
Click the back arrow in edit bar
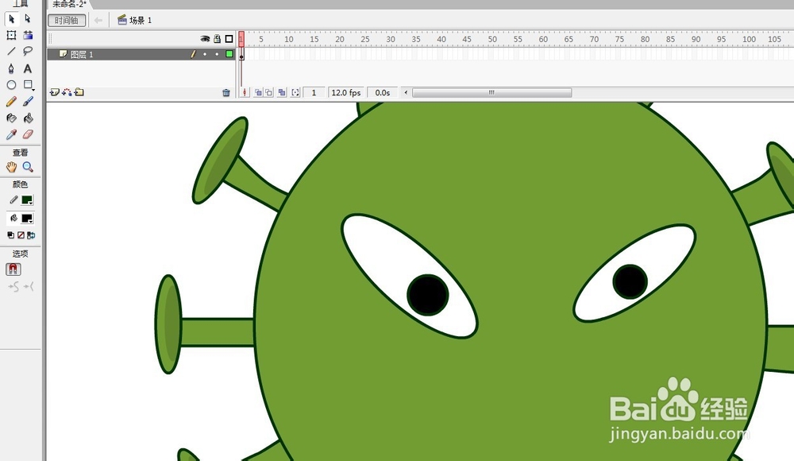coord(98,21)
